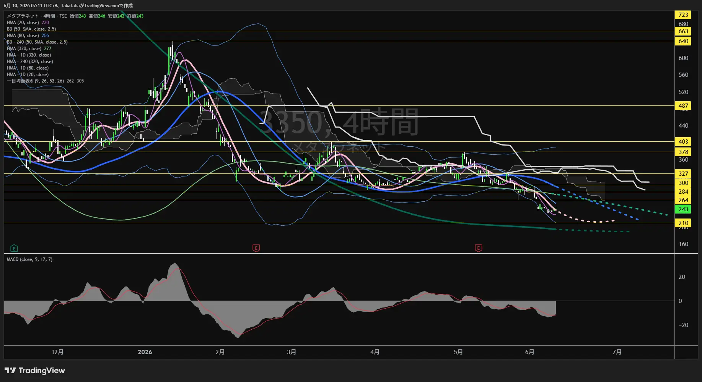Select the HMA (320, close) 277 legend
Image resolution: width=702 pixels, height=382 pixels.
tap(29, 49)
